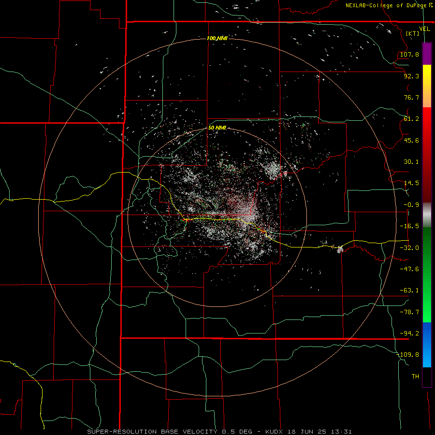435x435 pixels.
Task: Click the -63.1 velocity scale label
Action: tap(409, 290)
